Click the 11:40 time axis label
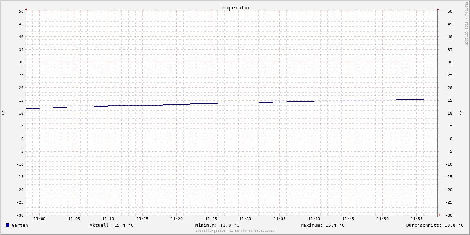 (x=314, y=219)
